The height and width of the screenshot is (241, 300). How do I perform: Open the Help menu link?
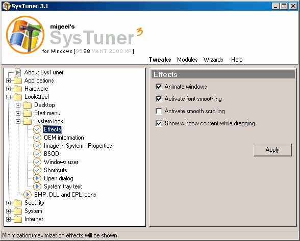[237, 60]
